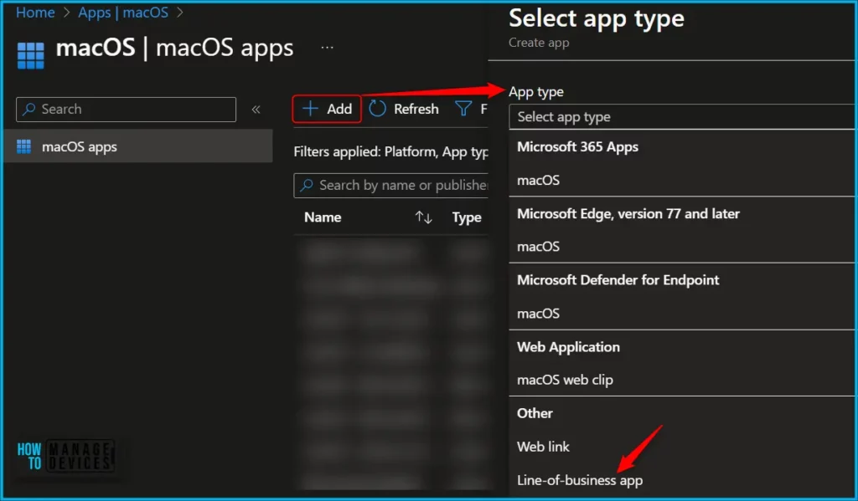The image size is (858, 501).
Task: Click the Type column header
Action: [467, 217]
